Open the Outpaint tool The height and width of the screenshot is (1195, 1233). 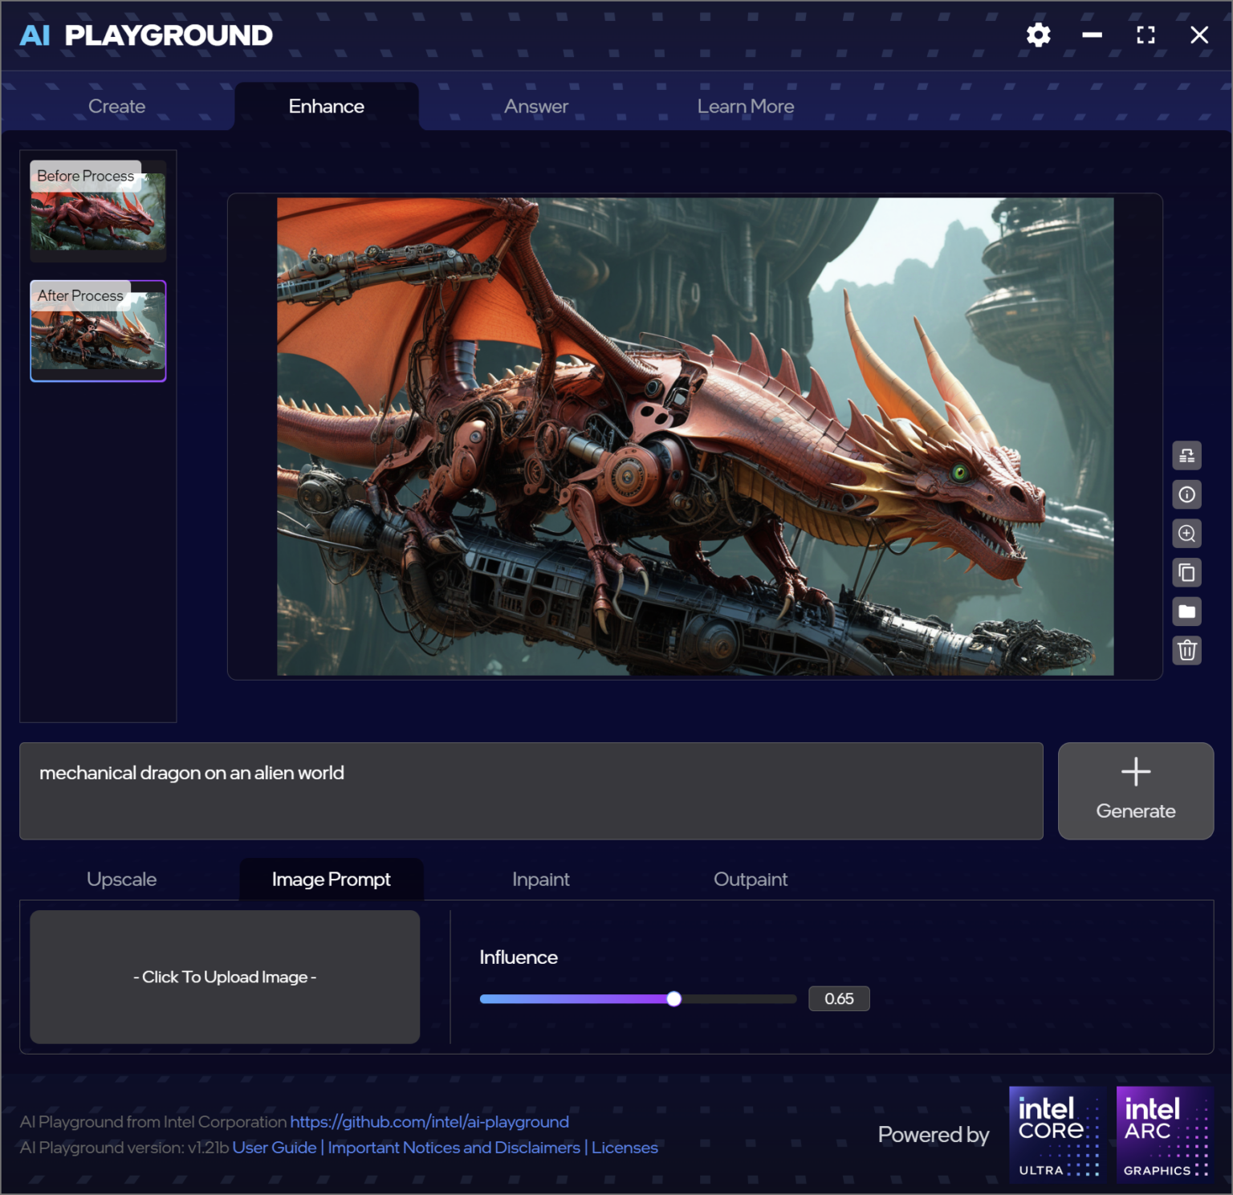pyautogui.click(x=751, y=879)
